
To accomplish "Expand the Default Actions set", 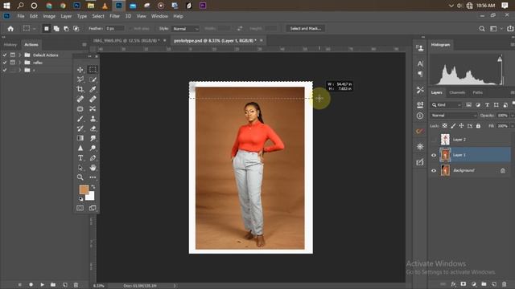I will 19,55.
